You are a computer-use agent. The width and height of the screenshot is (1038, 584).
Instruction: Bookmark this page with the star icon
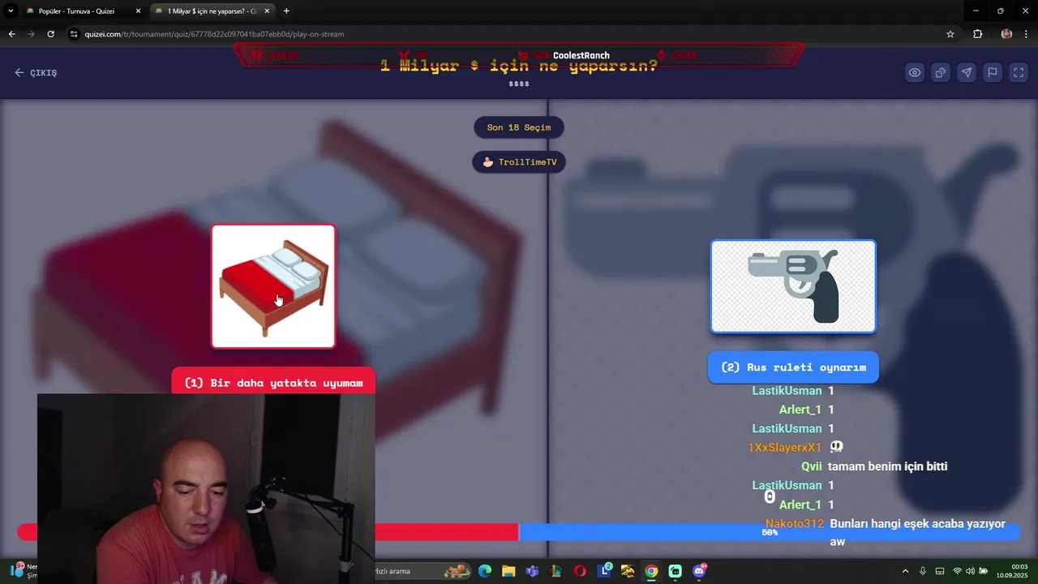coord(950,34)
